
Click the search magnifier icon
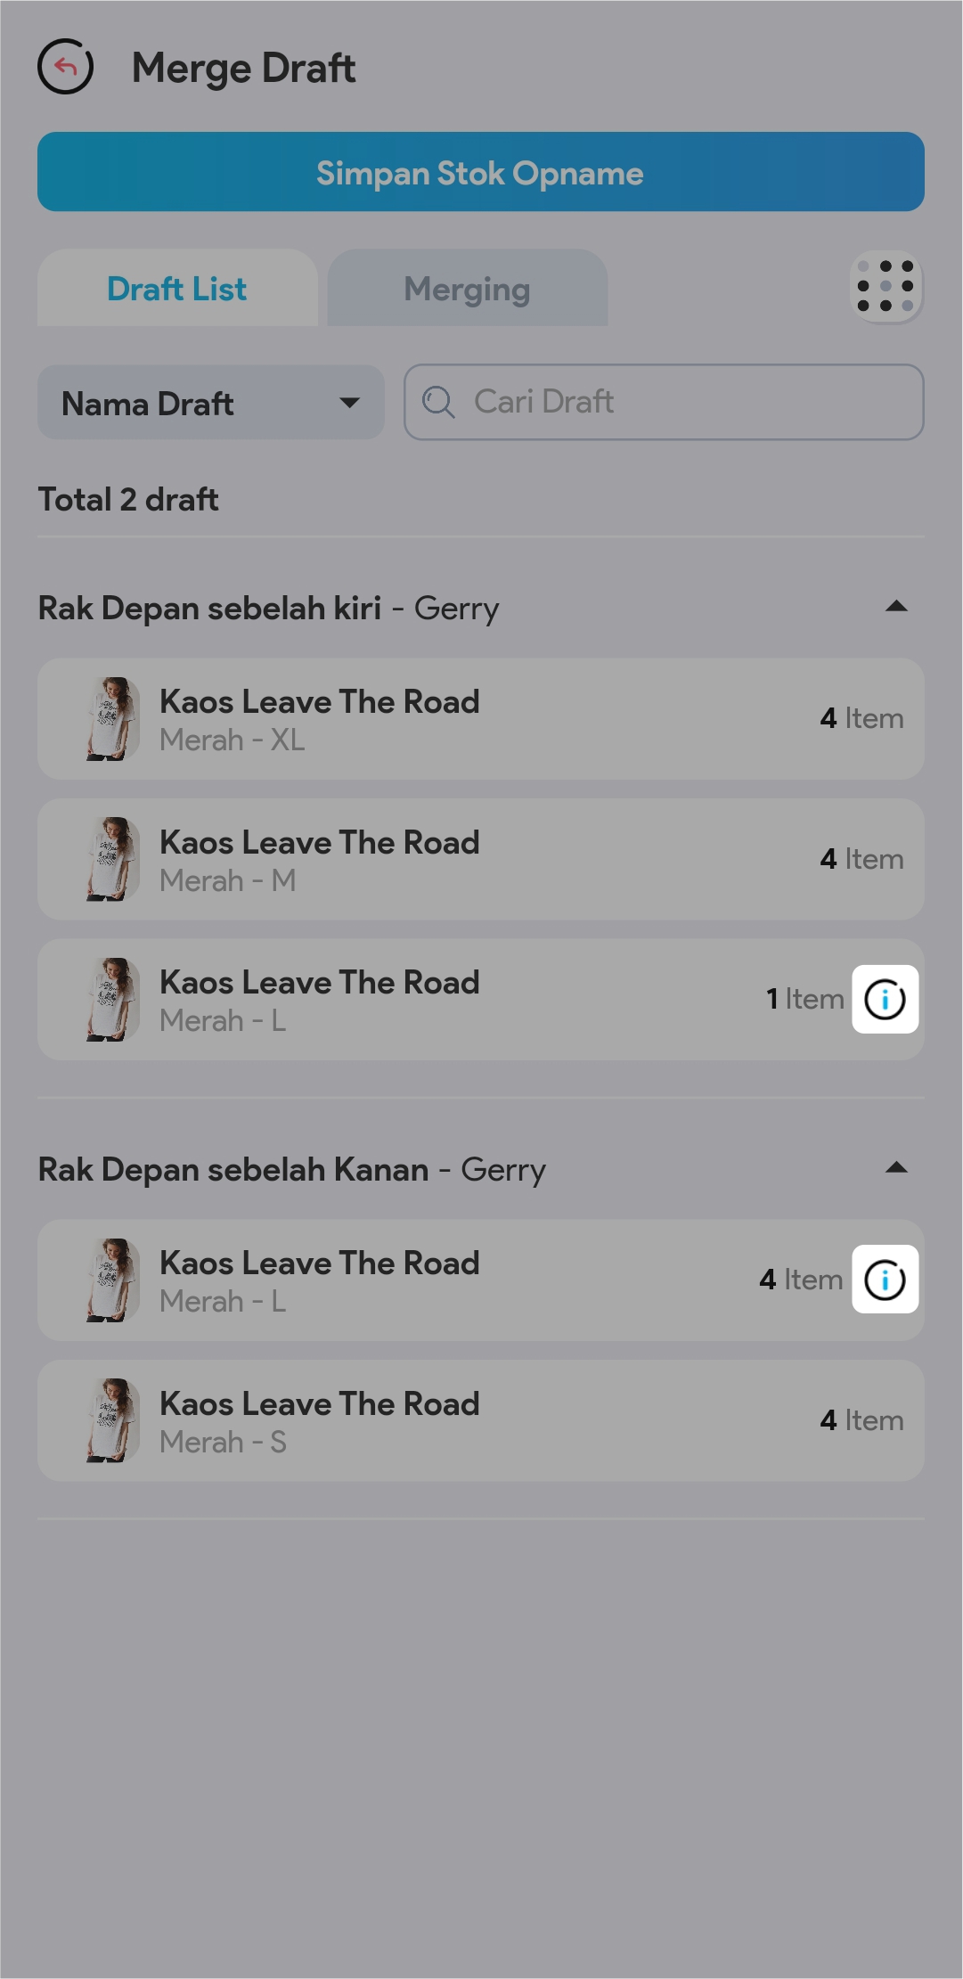438,402
